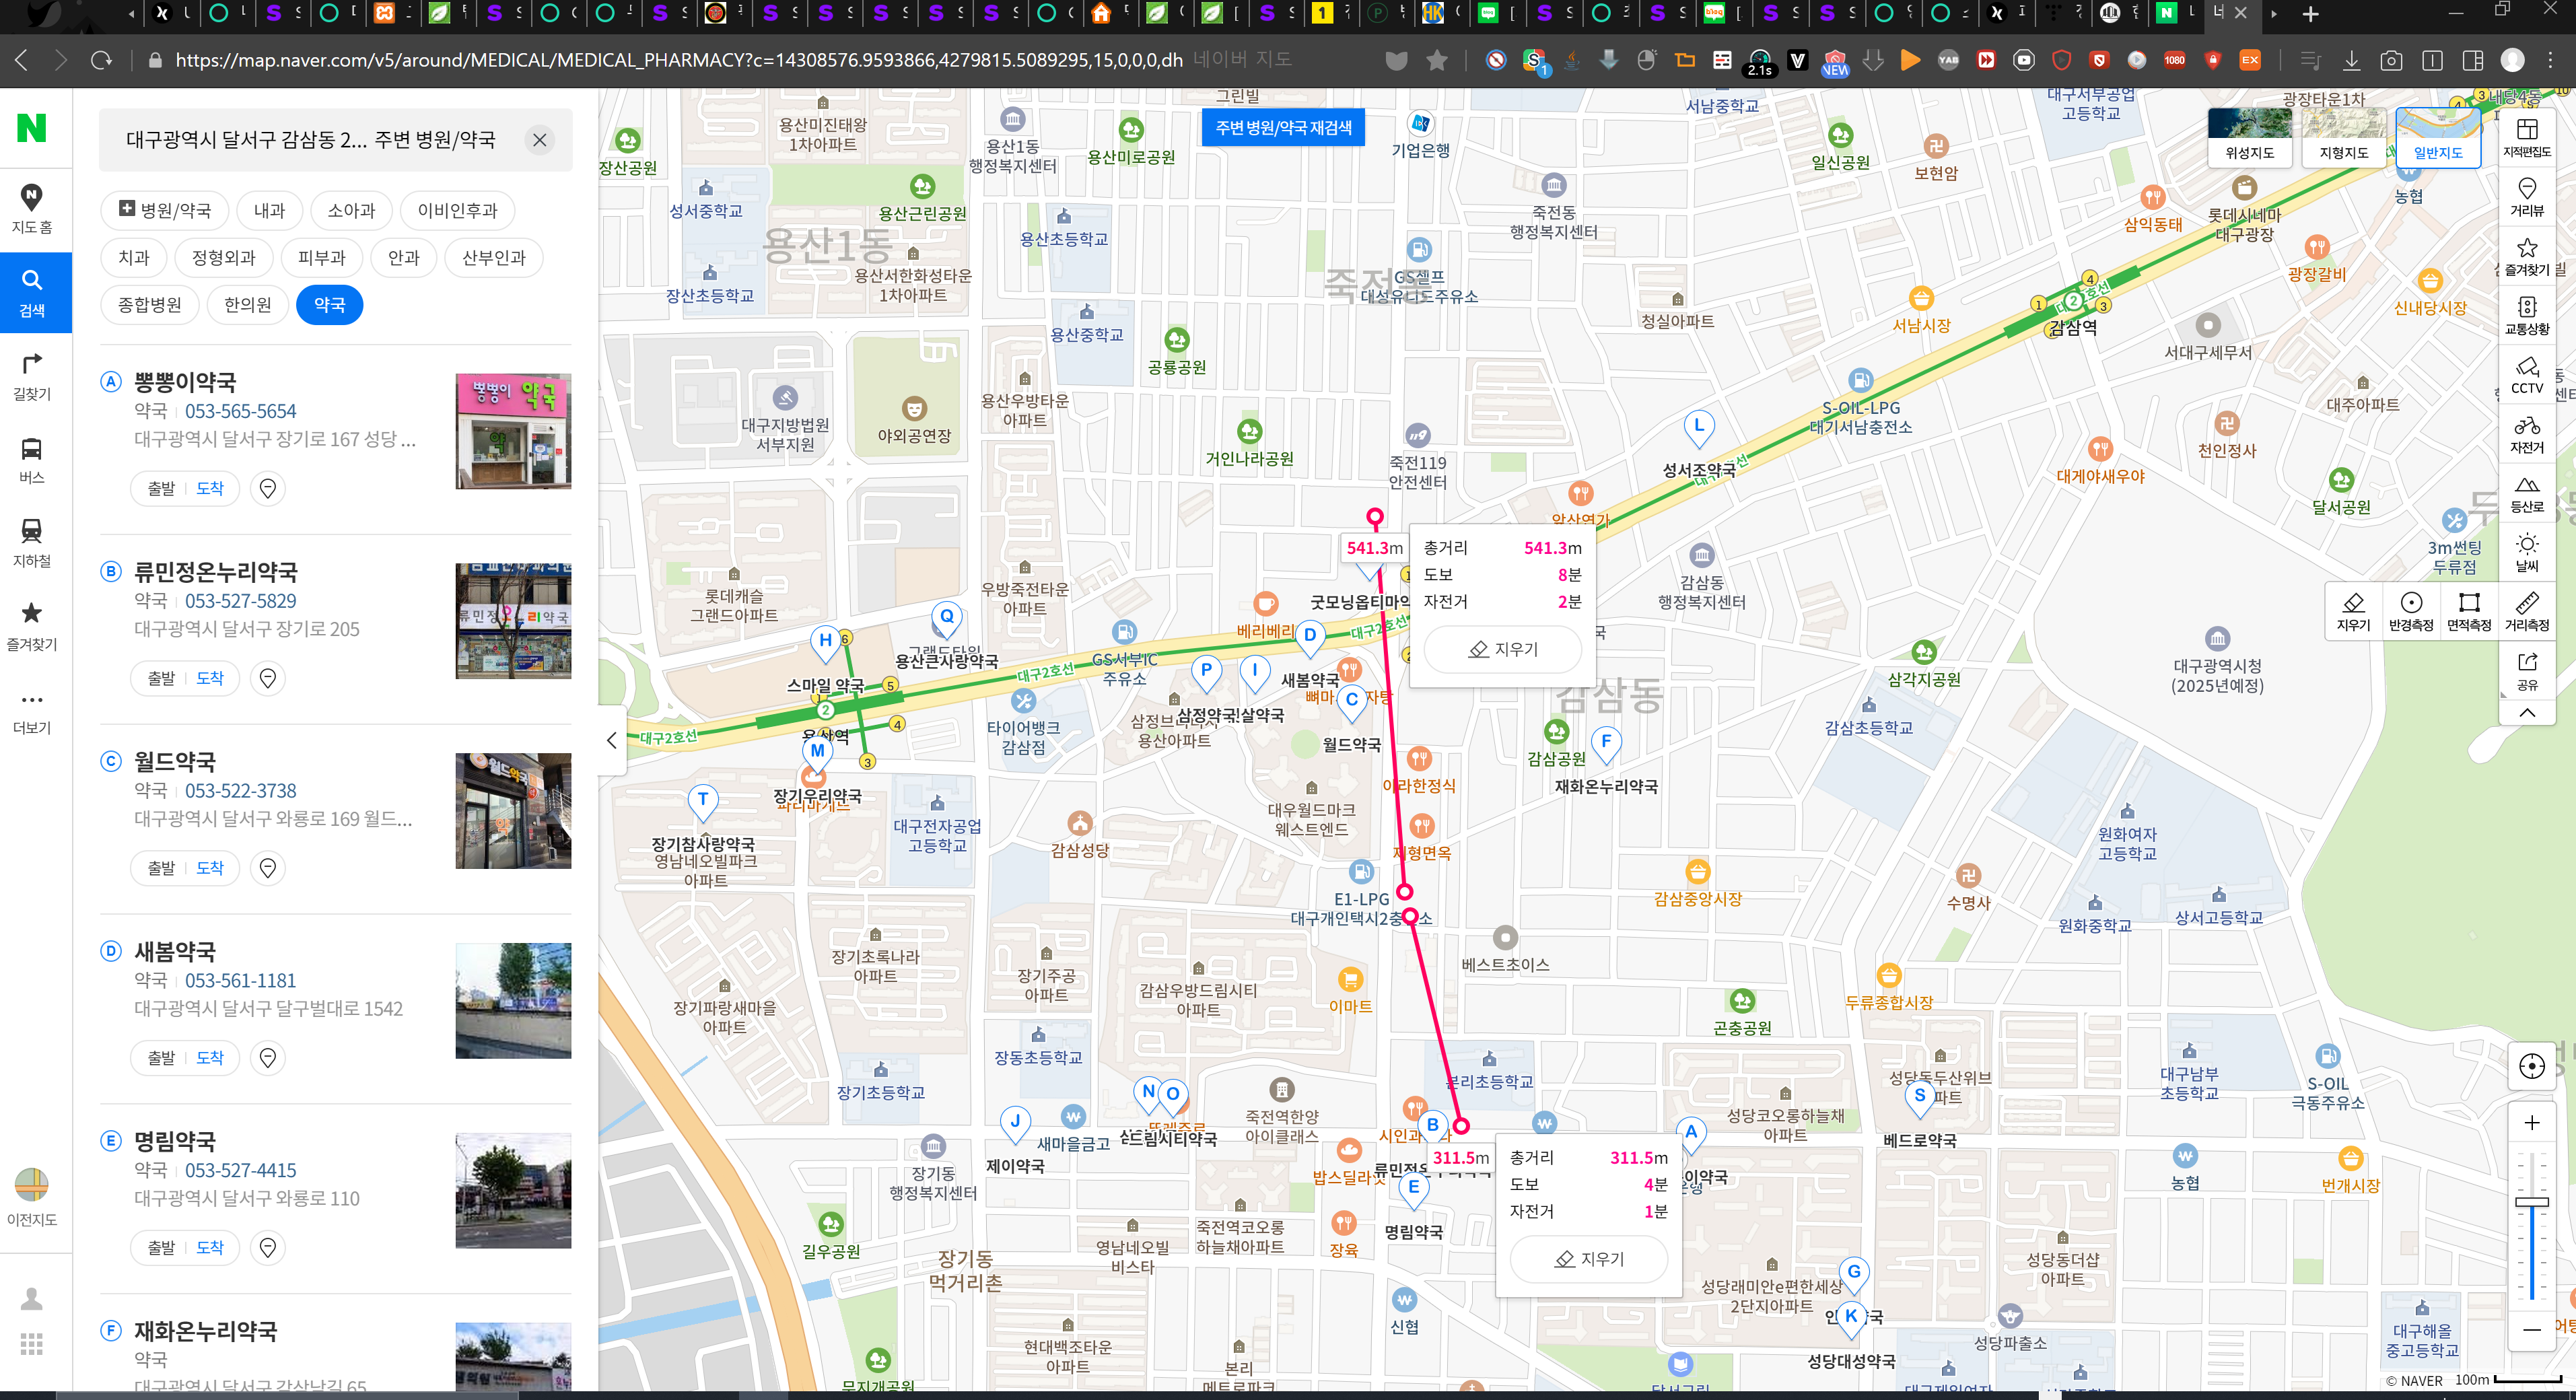The width and height of the screenshot is (2576, 1400).
Task: Click 주변 병원/약국 재검색 button
Action: 1283,128
